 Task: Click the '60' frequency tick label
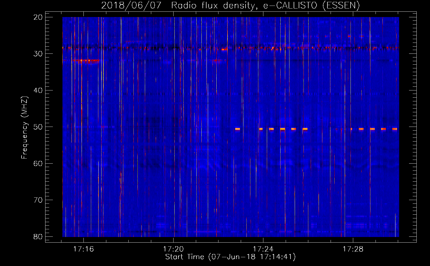tap(38, 164)
